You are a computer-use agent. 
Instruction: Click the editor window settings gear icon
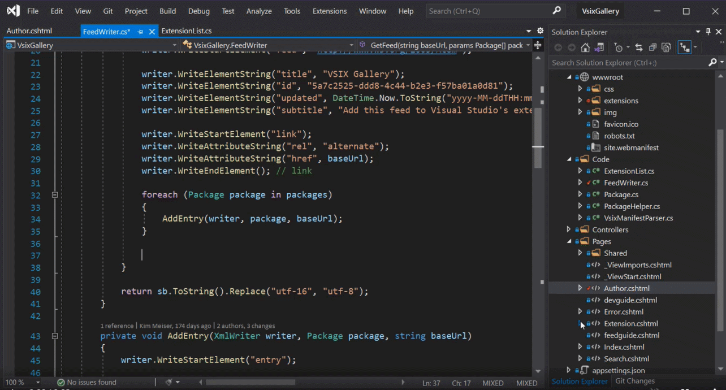click(x=540, y=31)
